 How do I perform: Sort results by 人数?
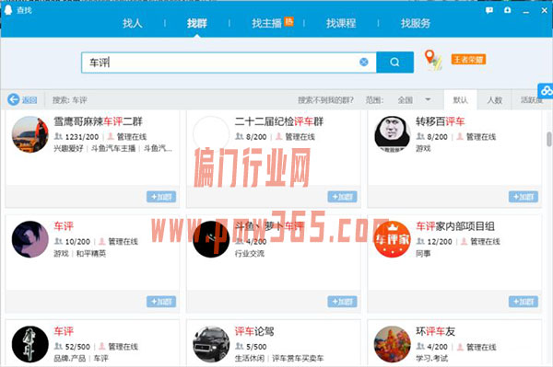(x=494, y=100)
